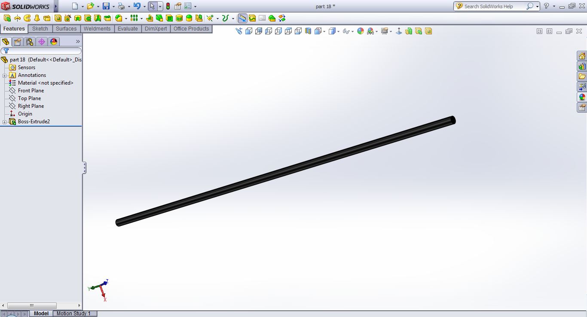This screenshot has height=317, width=587.
Task: Open the Hide/Show Items glasses dropdown
Action: coord(348,31)
